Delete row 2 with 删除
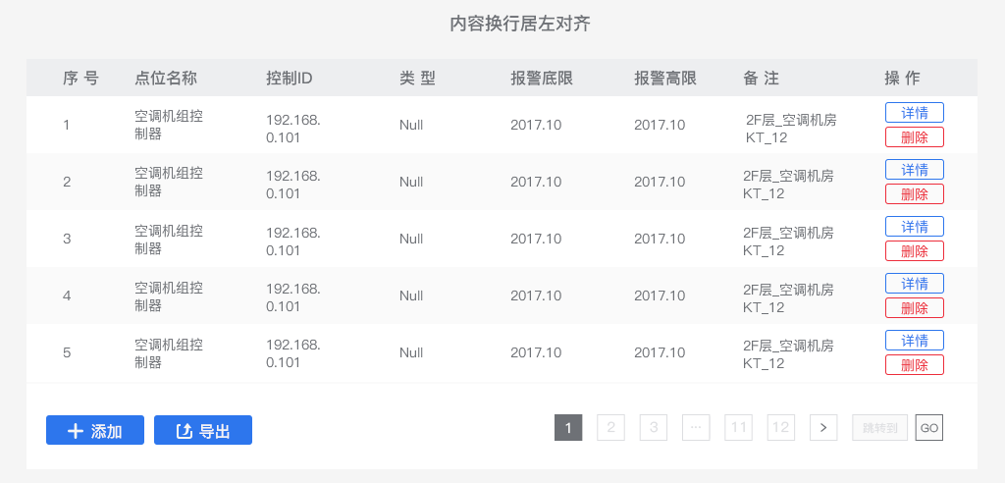1005x483 pixels. coord(915,194)
